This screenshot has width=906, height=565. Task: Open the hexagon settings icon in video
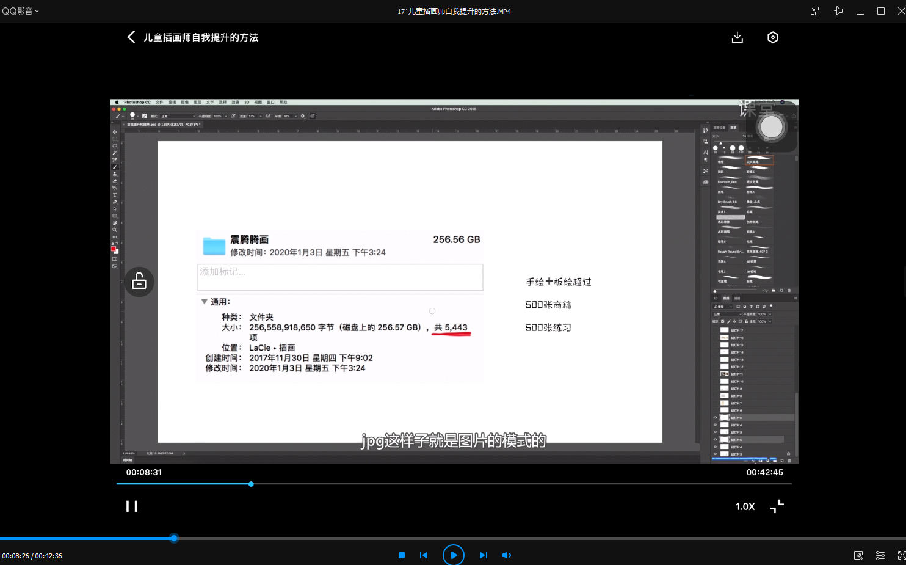click(773, 37)
